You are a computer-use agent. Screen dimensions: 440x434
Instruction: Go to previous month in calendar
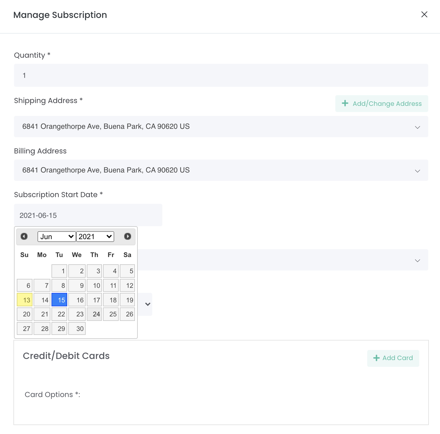[x=24, y=236]
